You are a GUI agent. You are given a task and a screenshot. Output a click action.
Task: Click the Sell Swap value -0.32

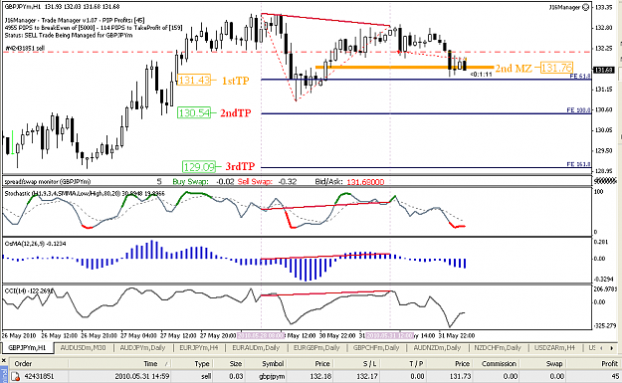(x=288, y=182)
